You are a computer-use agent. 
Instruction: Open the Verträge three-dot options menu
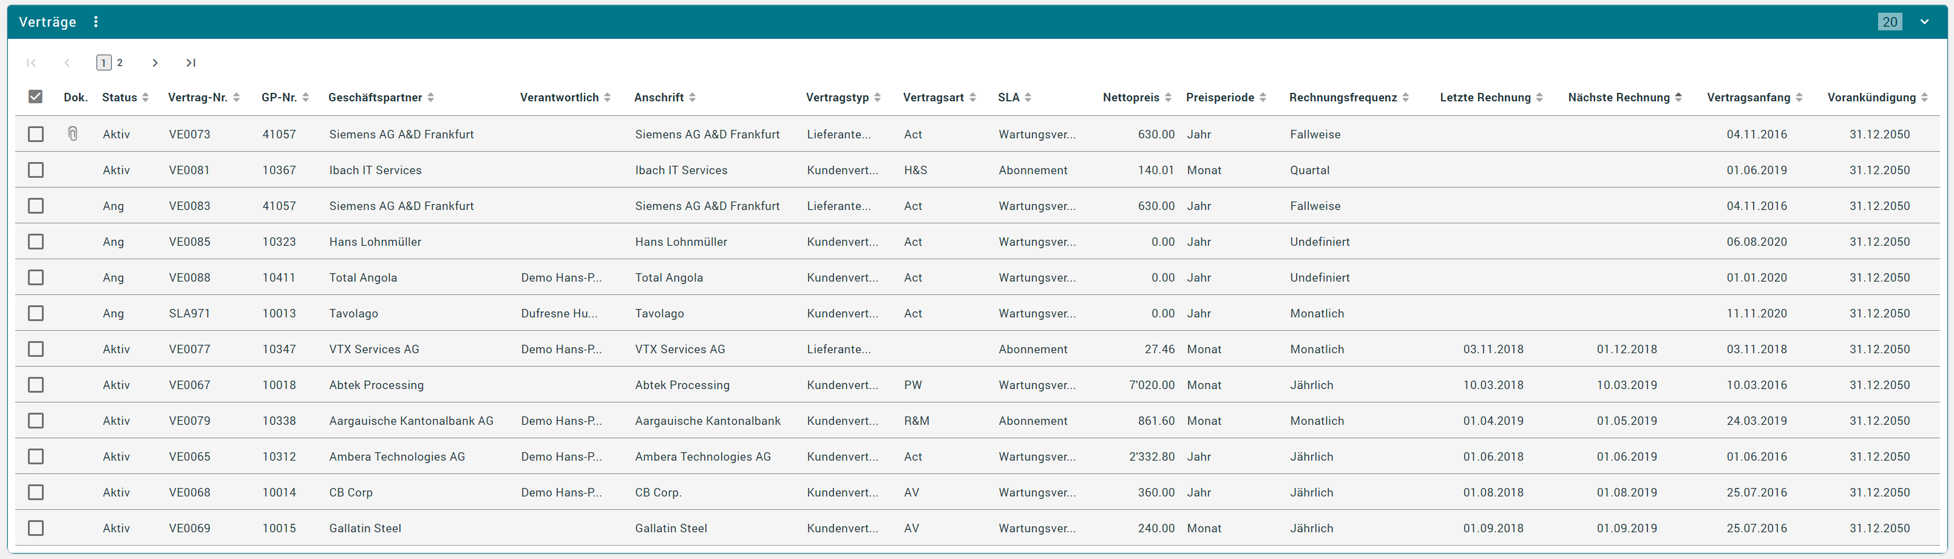(95, 22)
